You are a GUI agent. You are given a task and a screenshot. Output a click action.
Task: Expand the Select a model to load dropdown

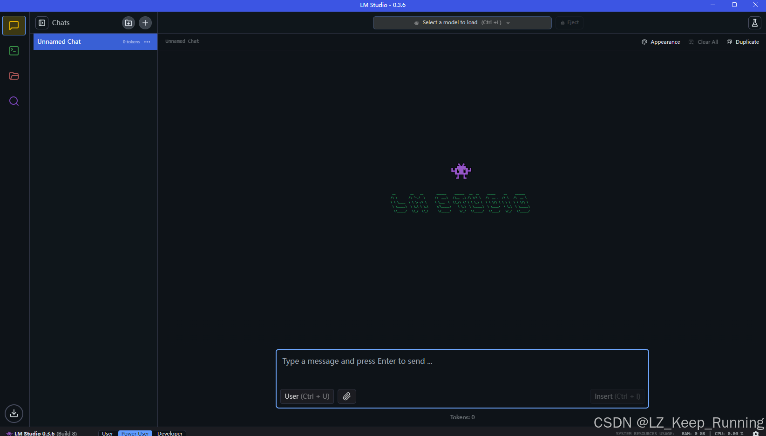[462, 23]
